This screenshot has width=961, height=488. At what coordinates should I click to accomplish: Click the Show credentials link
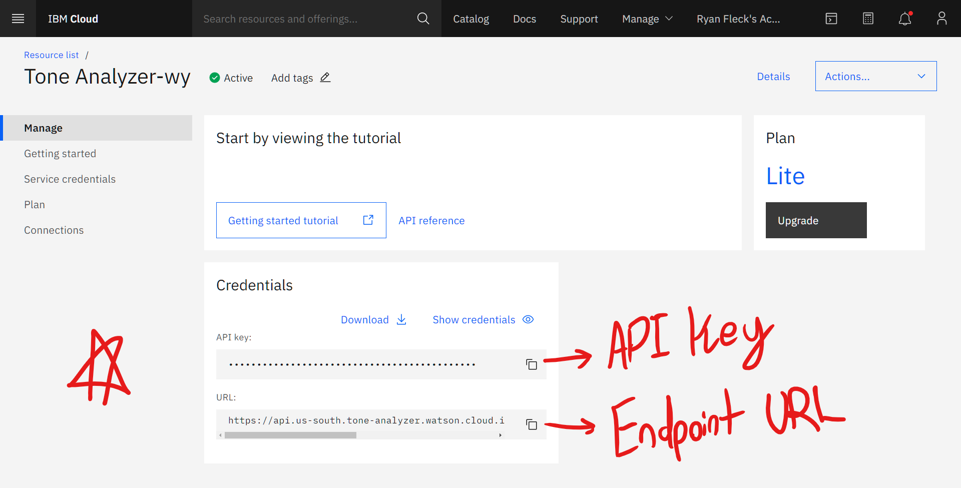[474, 319]
